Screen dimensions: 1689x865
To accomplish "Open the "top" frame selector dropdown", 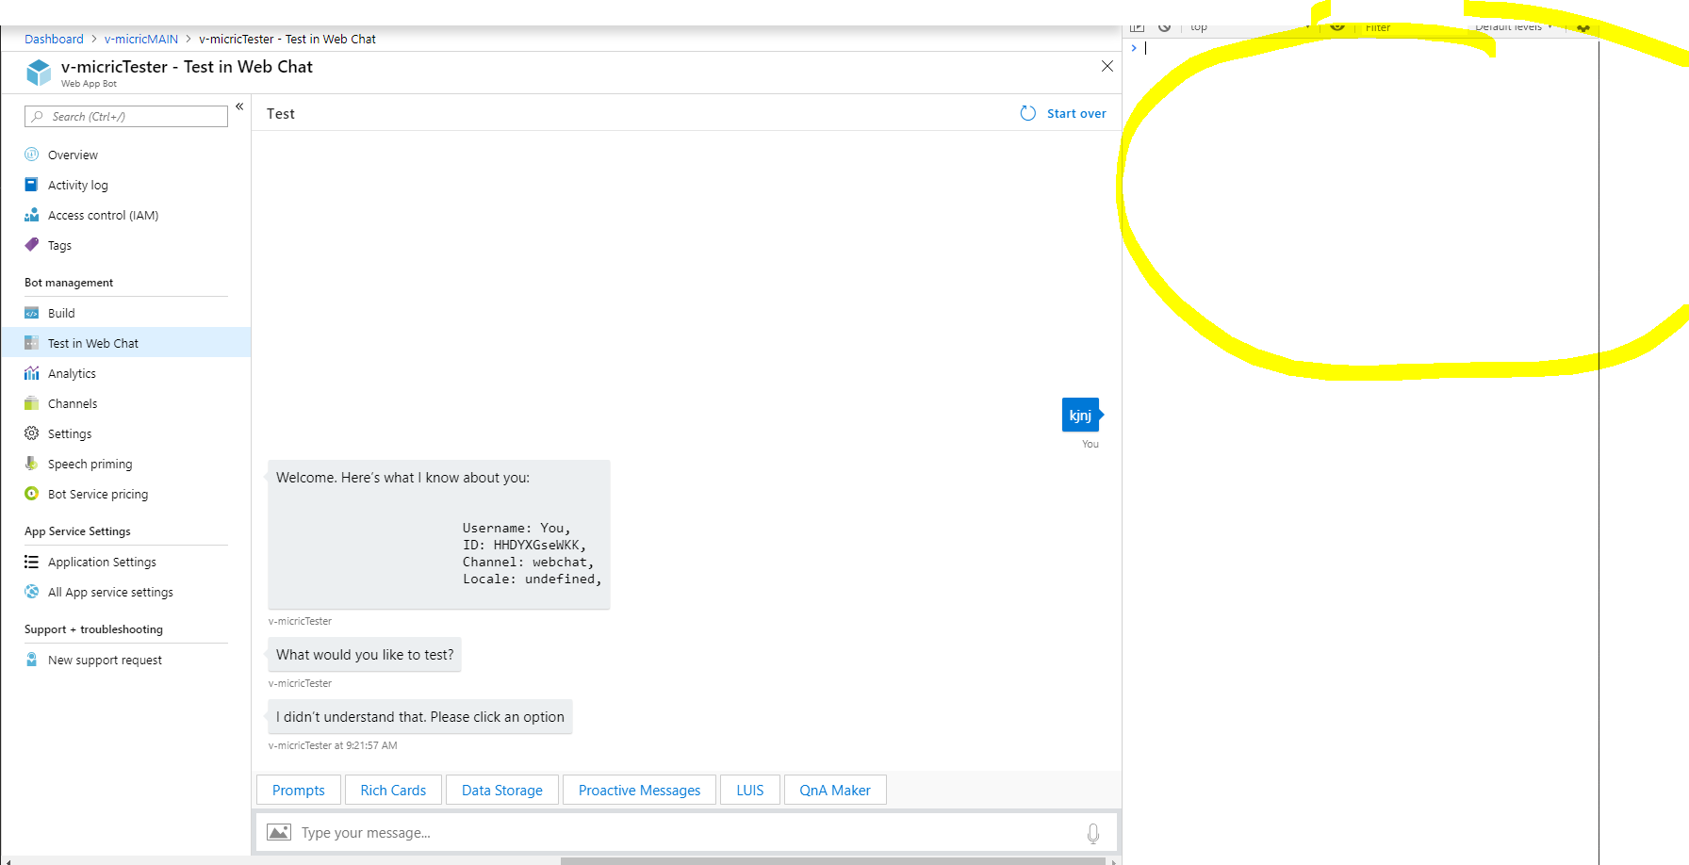I will click(x=1199, y=26).
